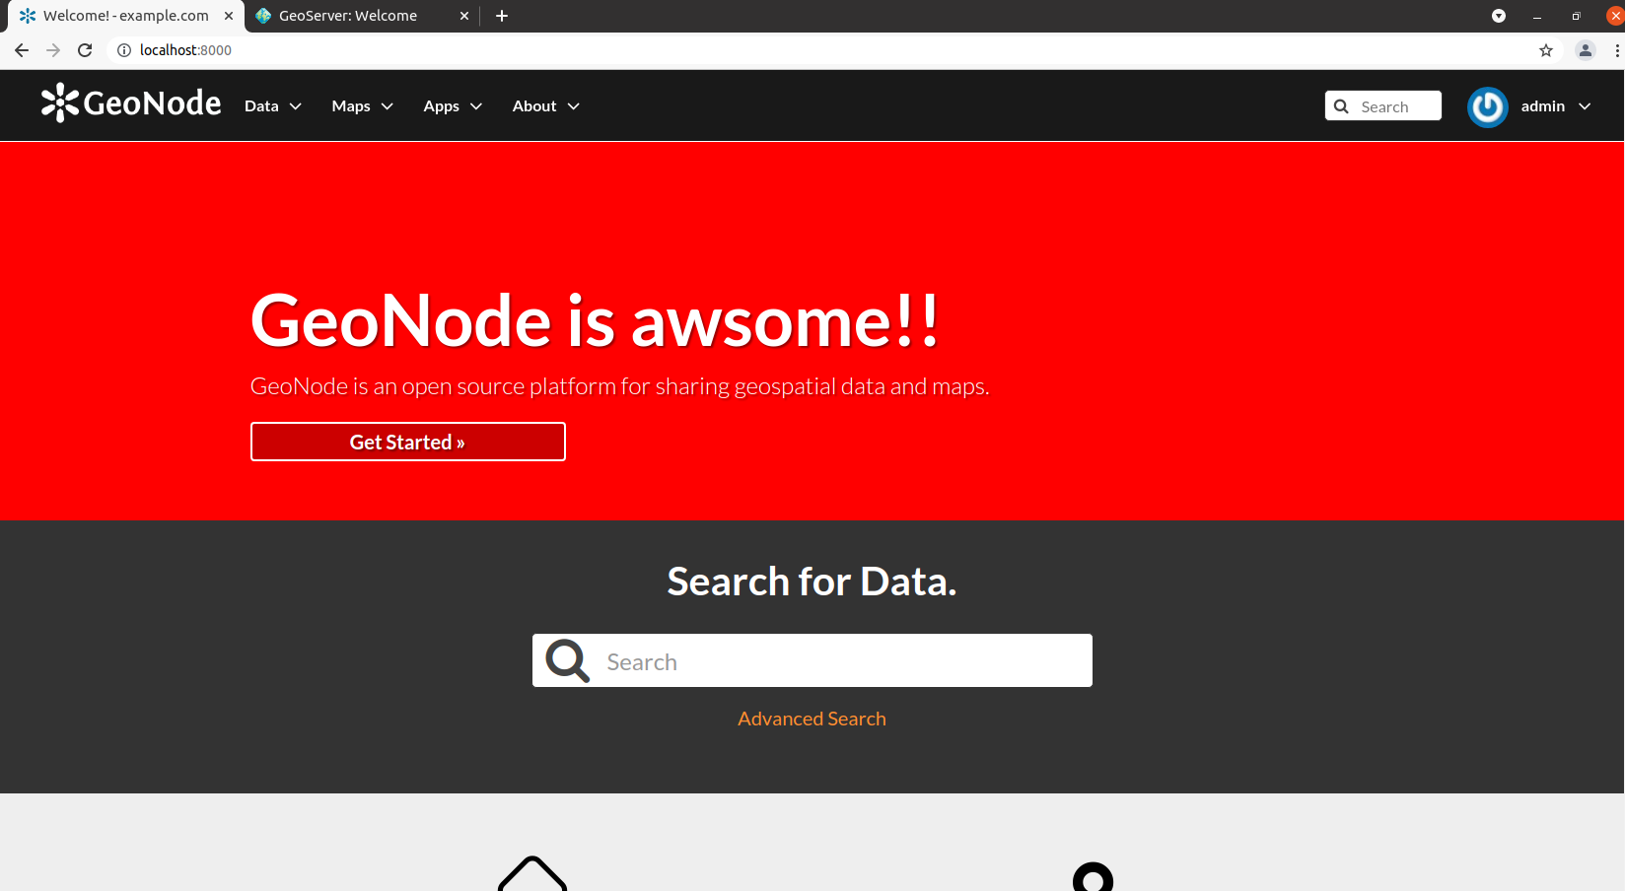
Task: Focus the navbar Search field
Action: (1383, 106)
